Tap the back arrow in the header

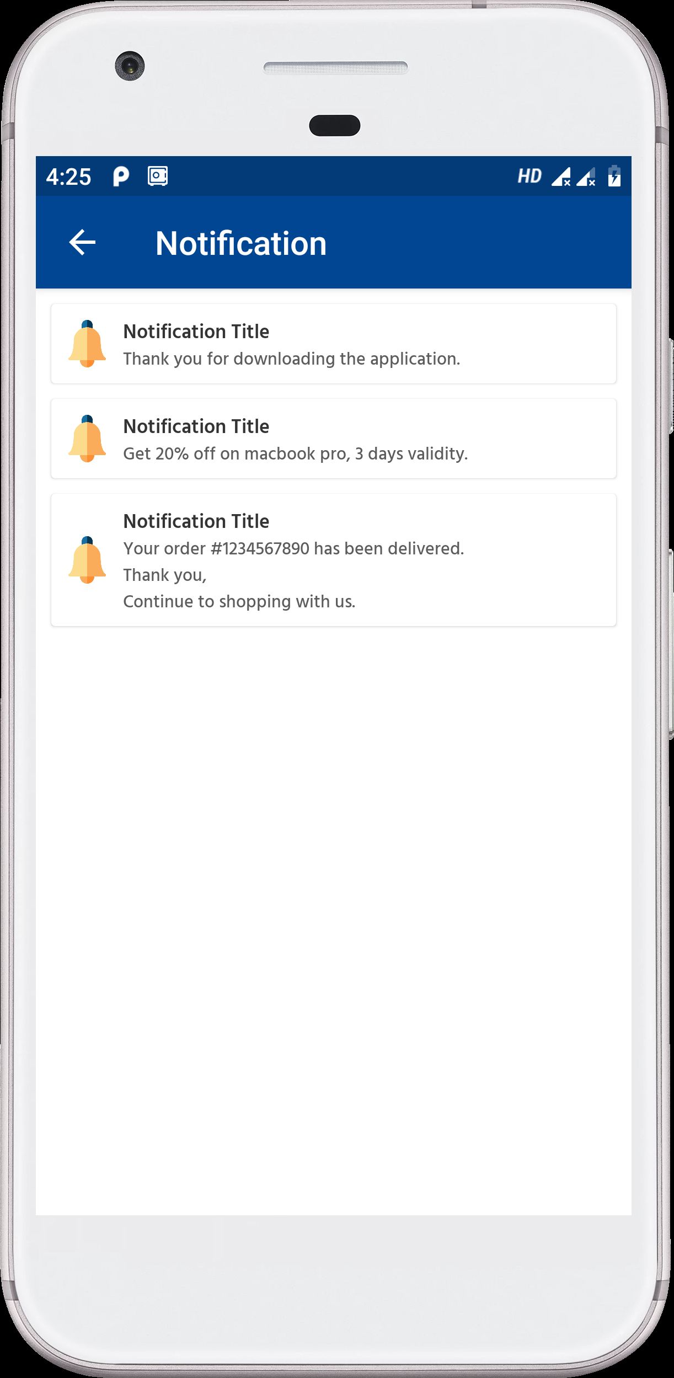82,243
